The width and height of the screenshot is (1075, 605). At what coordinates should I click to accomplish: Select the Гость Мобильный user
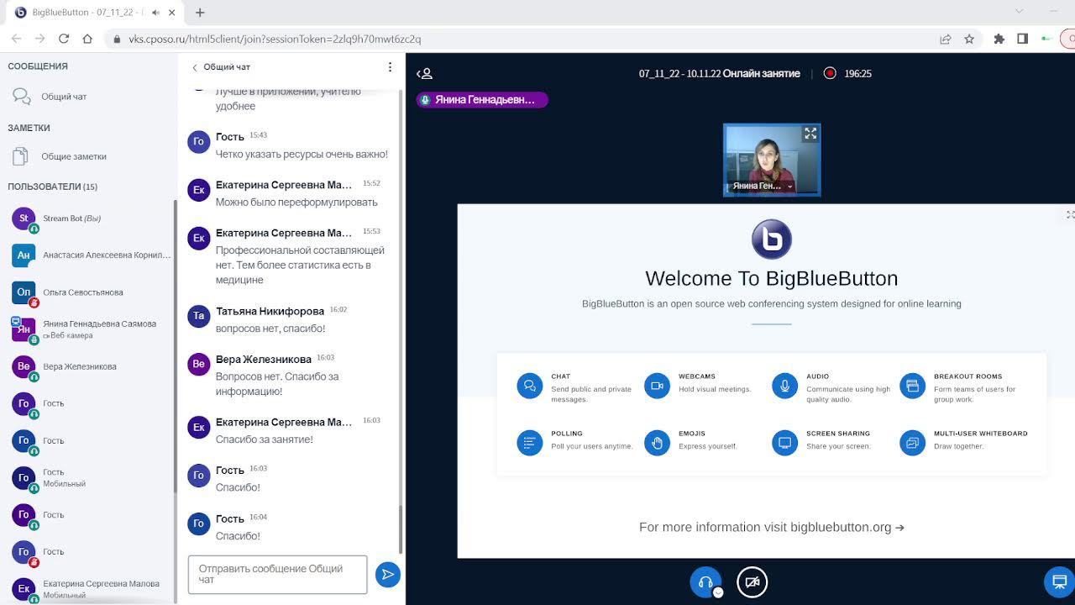click(88, 477)
